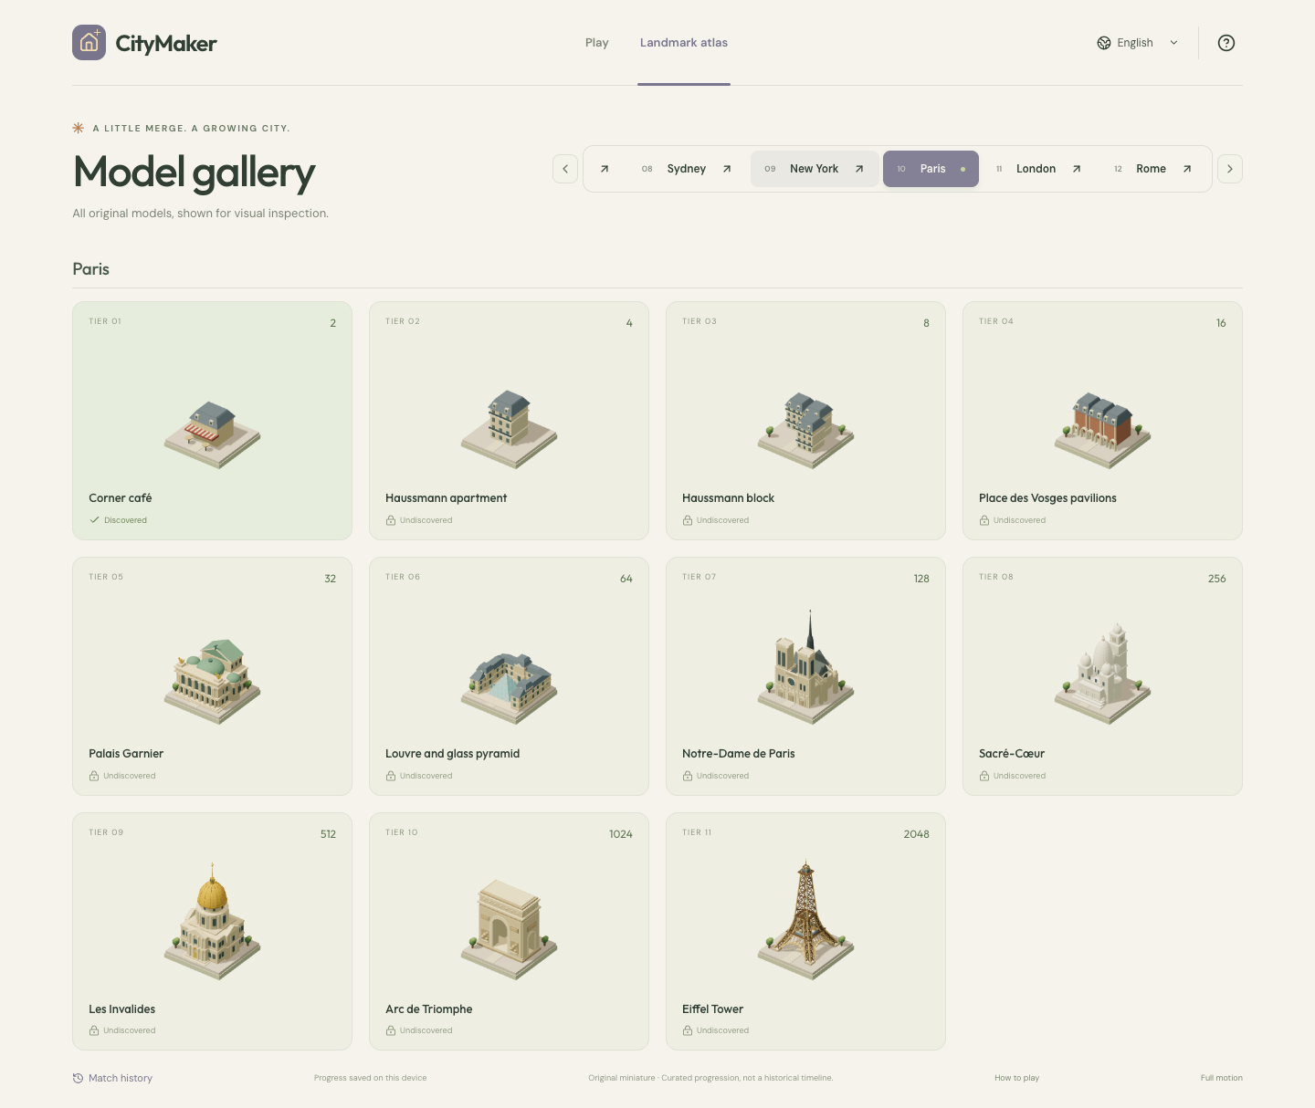This screenshot has height=1108, width=1315.
Task: Click the lock icon under Eiffel Tower
Action: 688,1030
